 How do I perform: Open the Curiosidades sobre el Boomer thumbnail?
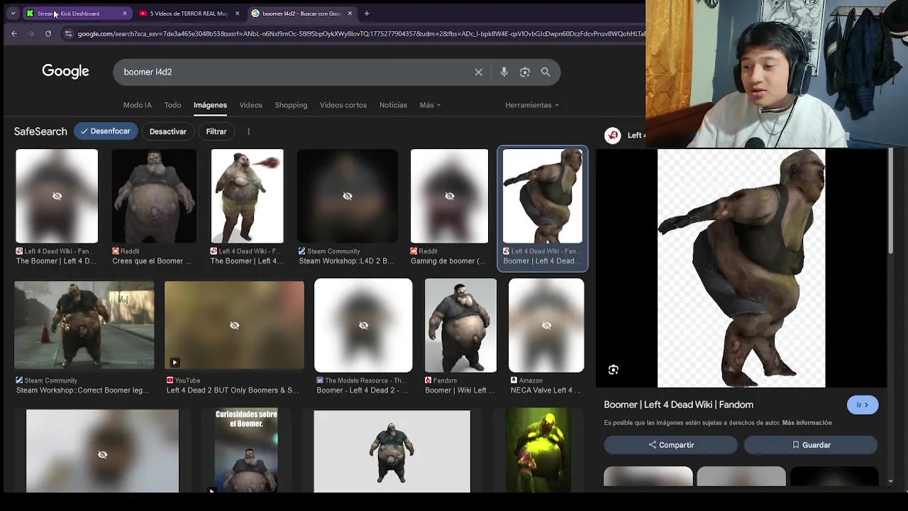click(246, 450)
